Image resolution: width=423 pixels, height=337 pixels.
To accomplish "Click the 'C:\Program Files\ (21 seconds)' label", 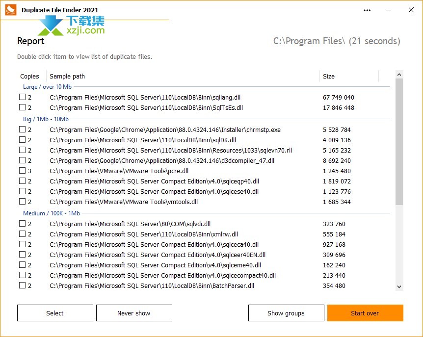I will click(x=337, y=41).
